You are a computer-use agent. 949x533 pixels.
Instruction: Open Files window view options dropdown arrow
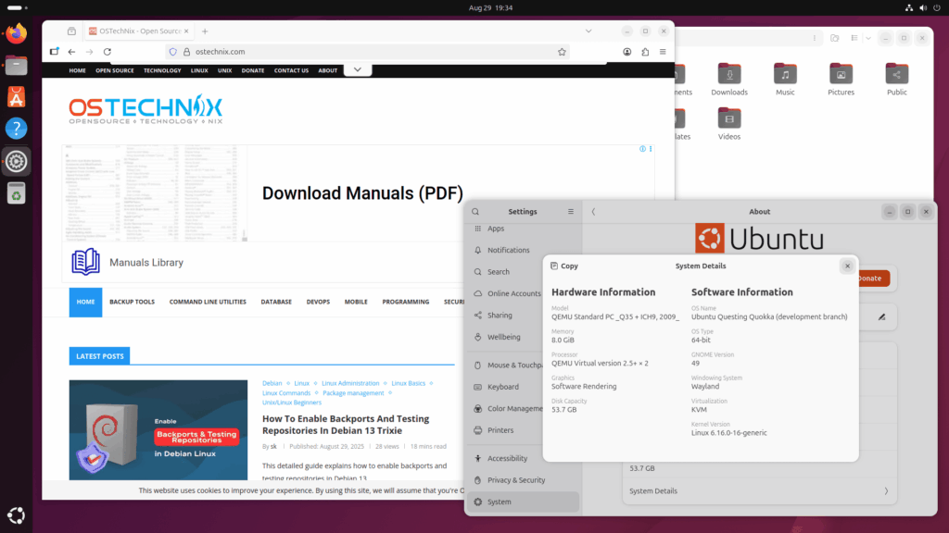click(867, 38)
